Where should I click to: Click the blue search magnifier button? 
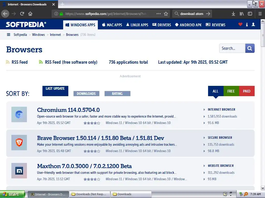click(250, 48)
